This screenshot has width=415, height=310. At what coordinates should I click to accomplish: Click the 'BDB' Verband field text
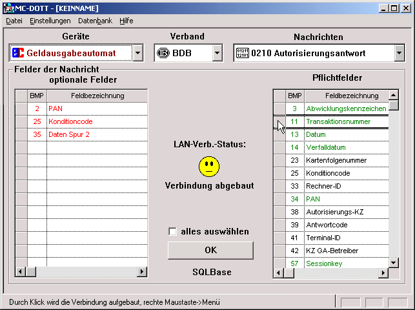click(181, 53)
